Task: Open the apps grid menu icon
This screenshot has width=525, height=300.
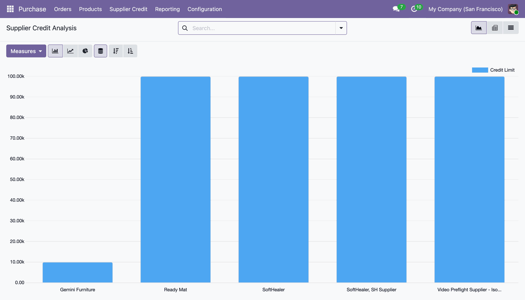Action: coord(10,9)
